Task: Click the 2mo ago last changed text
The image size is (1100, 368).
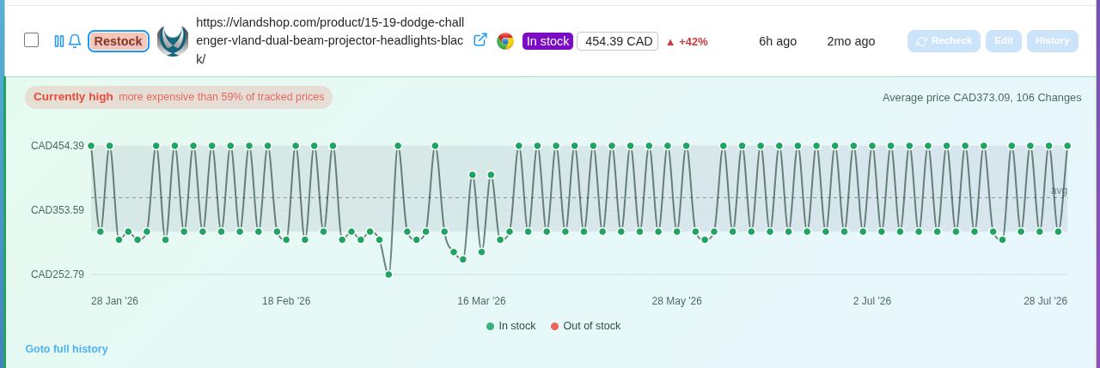Action: (x=851, y=41)
